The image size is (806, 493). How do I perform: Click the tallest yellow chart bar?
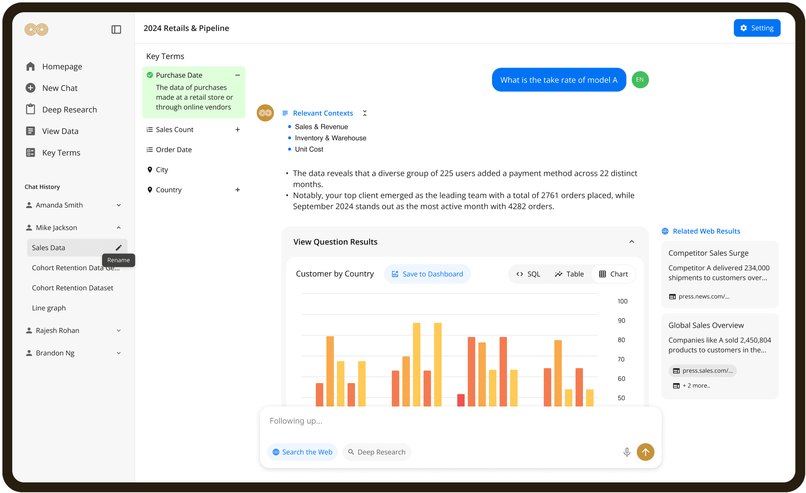(x=416, y=363)
